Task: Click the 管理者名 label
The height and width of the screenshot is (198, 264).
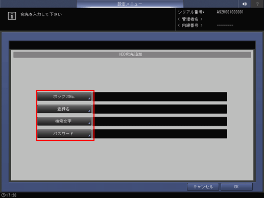Action: 190,19
